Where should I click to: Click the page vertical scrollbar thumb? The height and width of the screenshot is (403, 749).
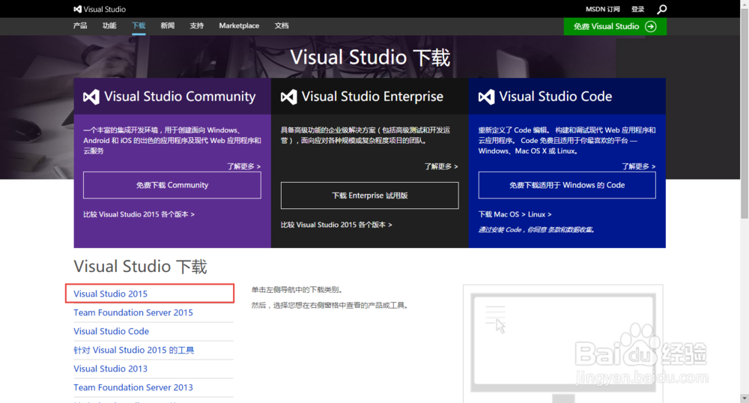click(745, 114)
